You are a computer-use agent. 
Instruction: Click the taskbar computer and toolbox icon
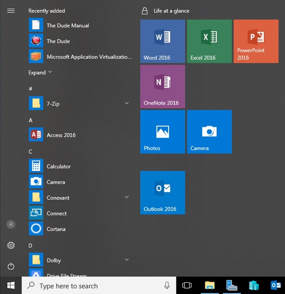(x=232, y=285)
